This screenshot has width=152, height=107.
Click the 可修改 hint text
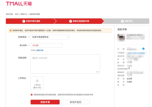[x=33, y=50]
